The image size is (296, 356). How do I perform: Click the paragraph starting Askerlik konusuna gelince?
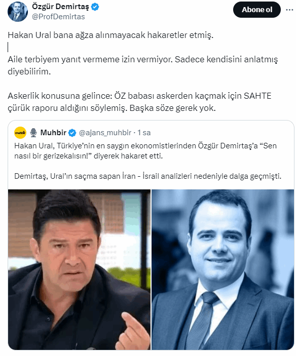pyautogui.click(x=139, y=102)
